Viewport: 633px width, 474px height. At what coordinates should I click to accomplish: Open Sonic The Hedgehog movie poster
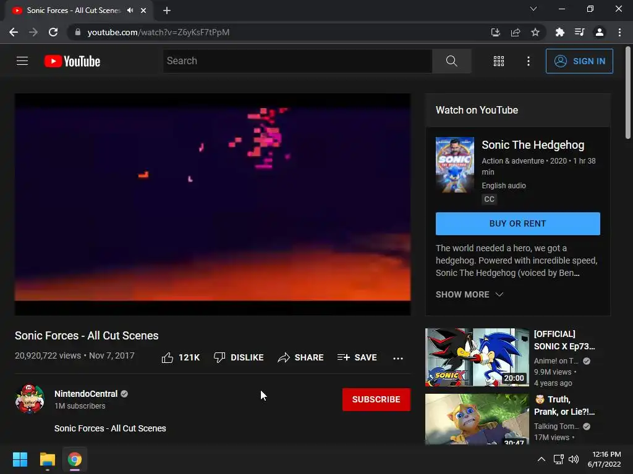click(454, 165)
